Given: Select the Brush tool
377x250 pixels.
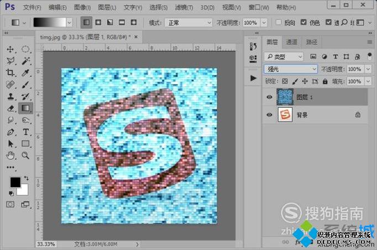Looking at the screenshot, I should pos(25,85).
